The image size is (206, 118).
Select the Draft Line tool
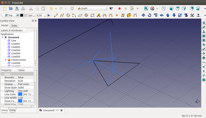55,15
